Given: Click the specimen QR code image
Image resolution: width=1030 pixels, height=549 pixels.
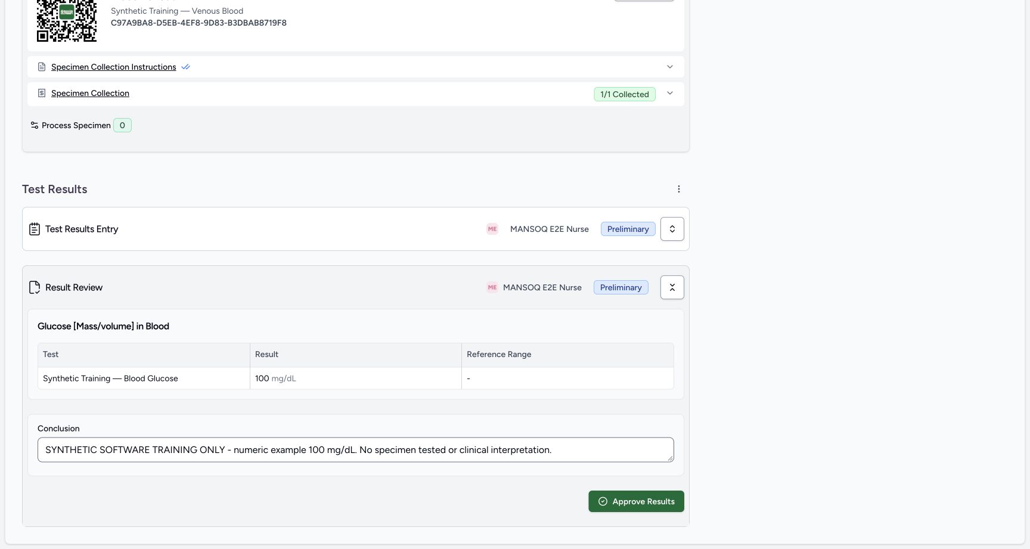Looking at the screenshot, I should point(67,21).
